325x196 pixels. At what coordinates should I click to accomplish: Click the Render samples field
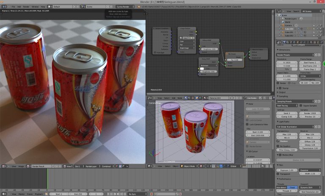click(x=310, y=113)
